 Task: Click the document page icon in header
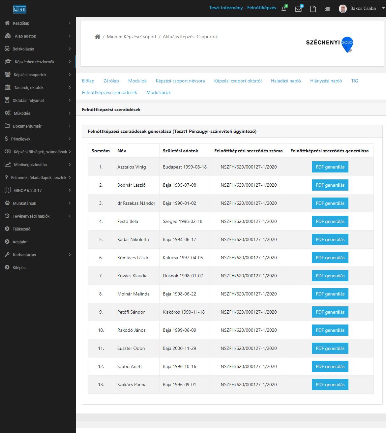click(x=313, y=9)
